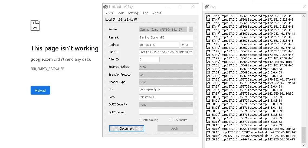Click the port field 8443
This screenshot has width=308, height=148.
coord(187,45)
